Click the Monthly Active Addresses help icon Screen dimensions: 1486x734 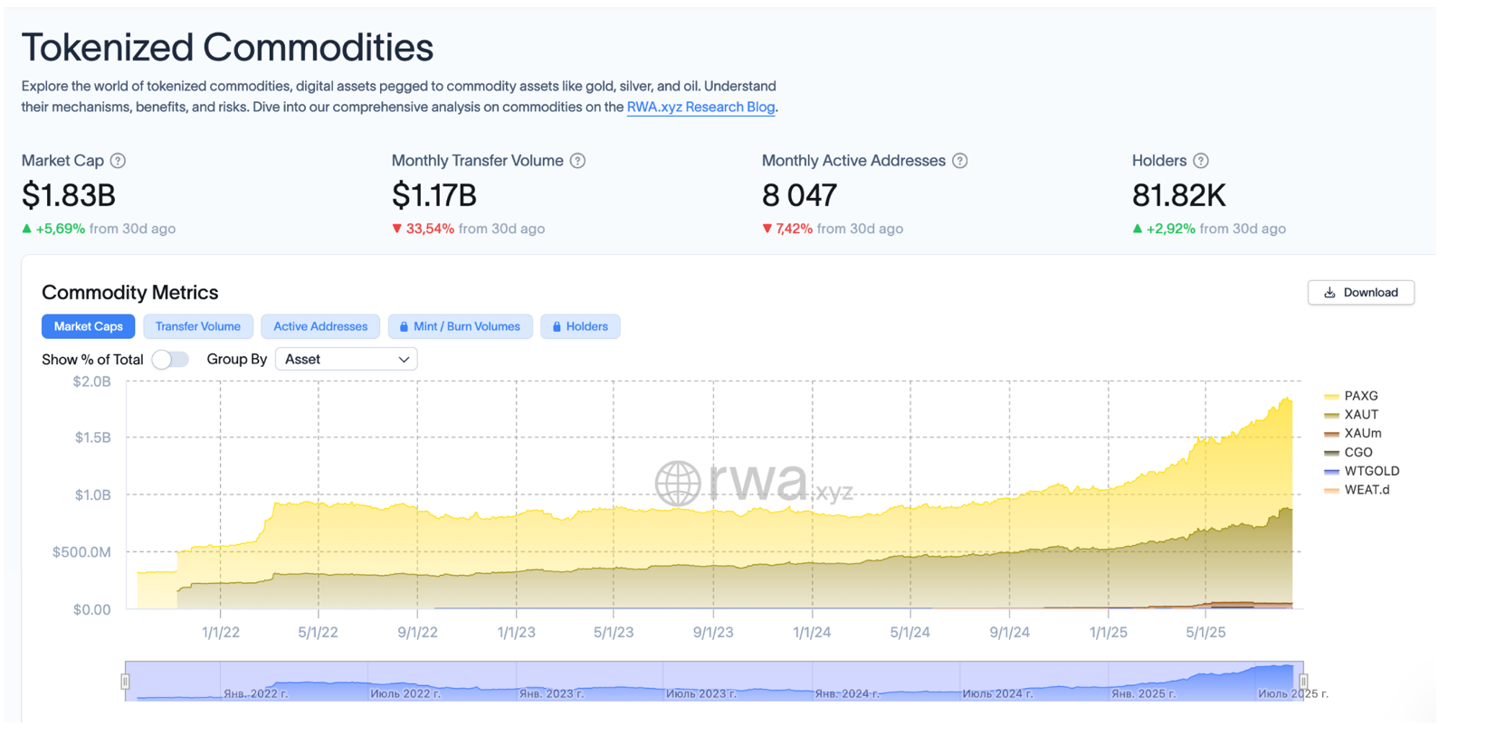tap(960, 161)
